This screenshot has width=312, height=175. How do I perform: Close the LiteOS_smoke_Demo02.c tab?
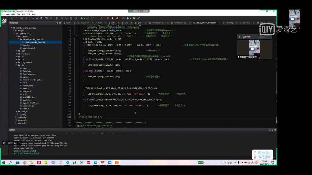[x=220, y=23]
